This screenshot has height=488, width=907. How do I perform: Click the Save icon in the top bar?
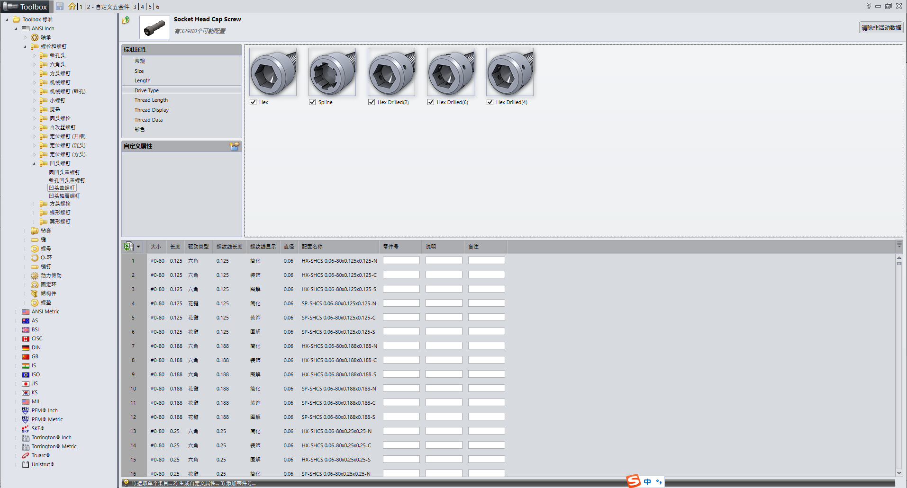click(x=60, y=6)
